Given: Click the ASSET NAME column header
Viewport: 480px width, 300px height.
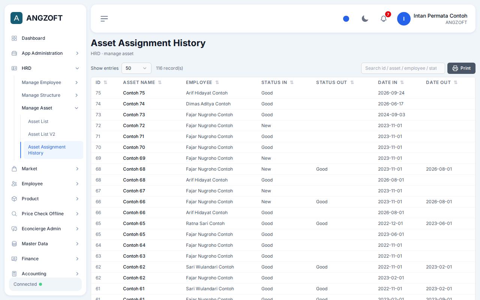Looking at the screenshot, I should click(139, 82).
